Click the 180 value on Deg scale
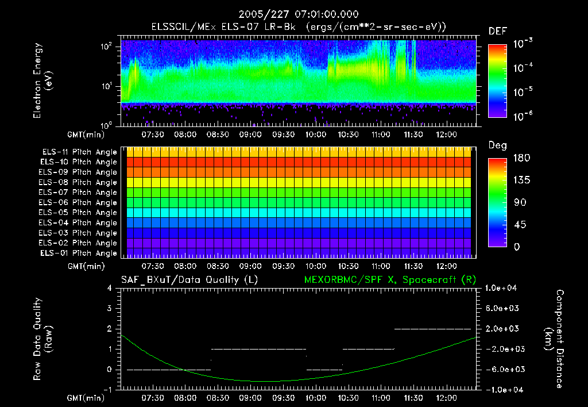The image size is (588, 407). 521,158
